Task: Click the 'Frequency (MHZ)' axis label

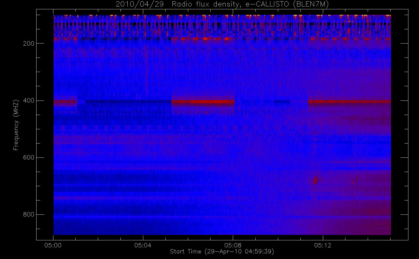Action: pyautogui.click(x=16, y=125)
